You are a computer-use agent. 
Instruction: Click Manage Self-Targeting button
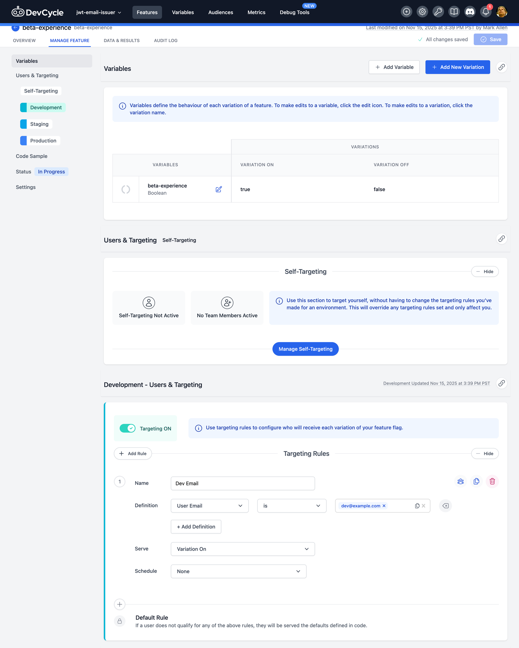305,349
